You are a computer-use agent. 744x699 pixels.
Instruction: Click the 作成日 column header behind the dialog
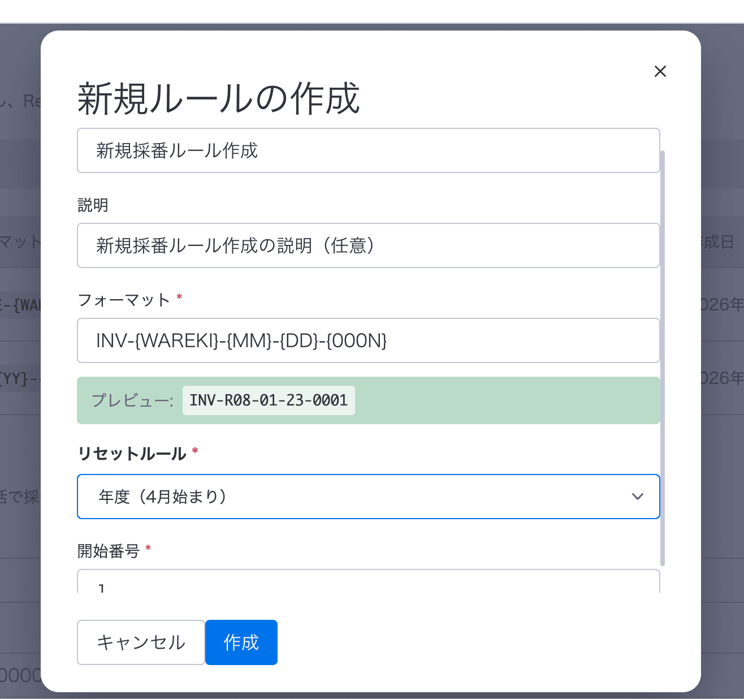pyautogui.click(x=716, y=243)
